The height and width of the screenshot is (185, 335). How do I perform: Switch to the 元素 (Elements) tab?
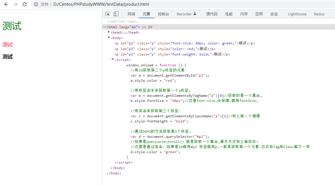point(146,14)
